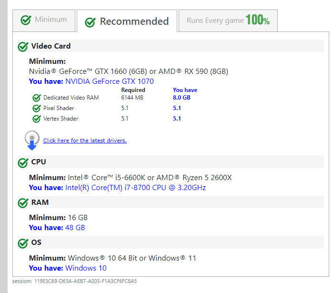Open the latest drivers link
This screenshot has width=333, height=293.
pos(85,141)
